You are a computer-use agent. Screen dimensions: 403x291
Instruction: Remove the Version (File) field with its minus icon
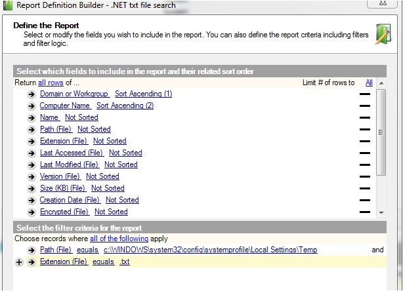[x=365, y=176]
